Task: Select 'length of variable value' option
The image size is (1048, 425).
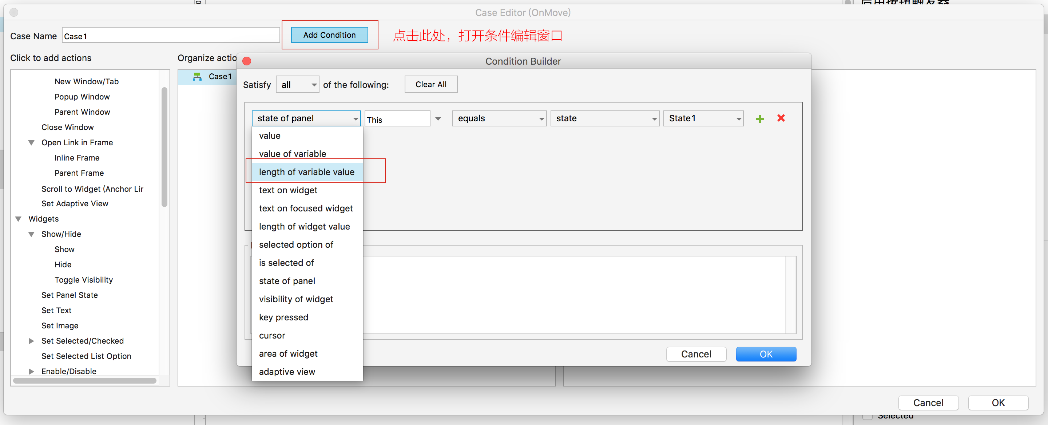Action: (306, 172)
